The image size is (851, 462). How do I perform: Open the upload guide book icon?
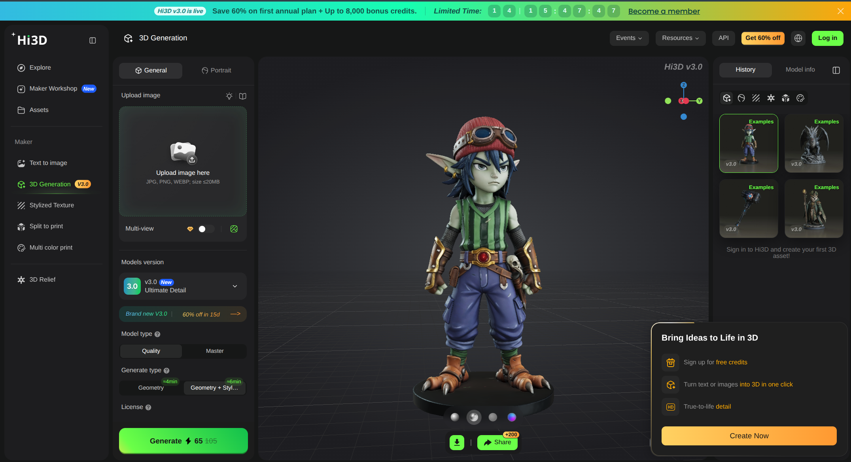[243, 96]
